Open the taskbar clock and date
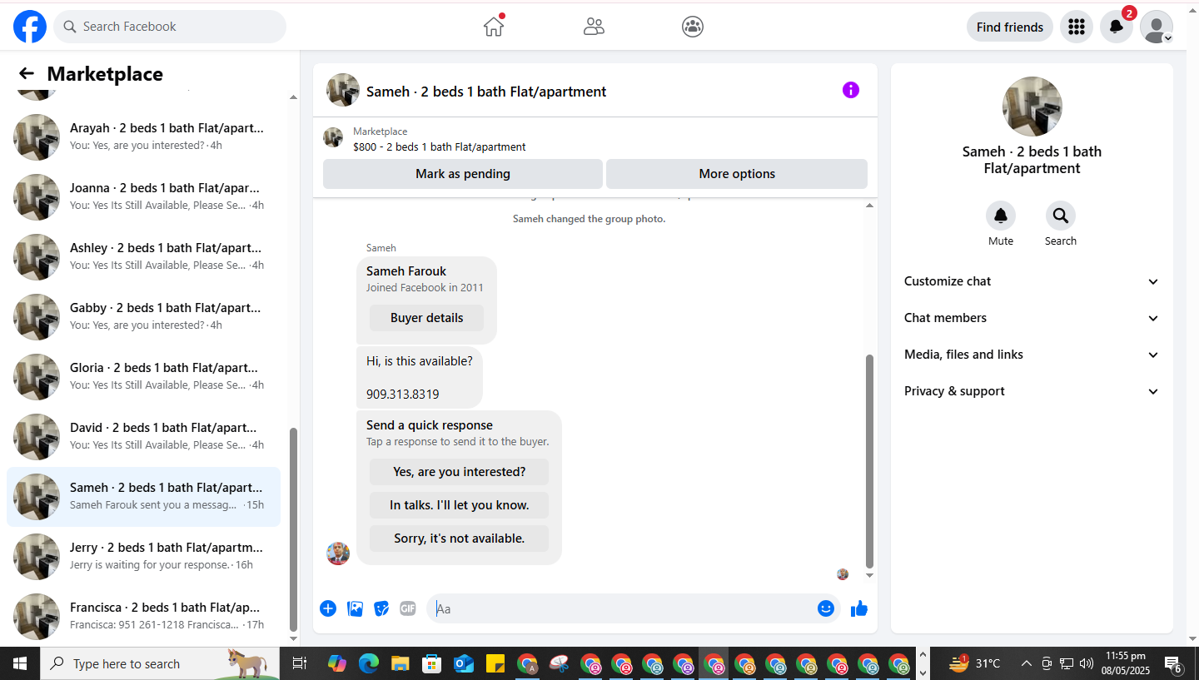 tap(1125, 663)
